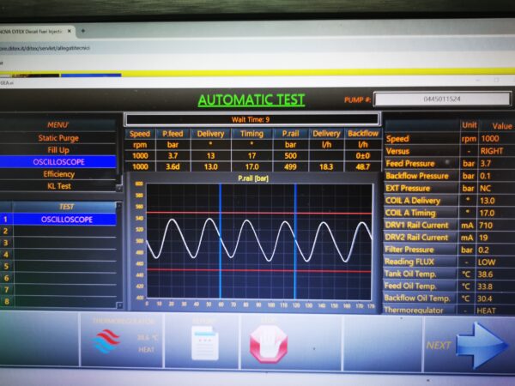Screen dimensions: 515x386
Task: Click the PUMP # input field
Action: point(443,100)
